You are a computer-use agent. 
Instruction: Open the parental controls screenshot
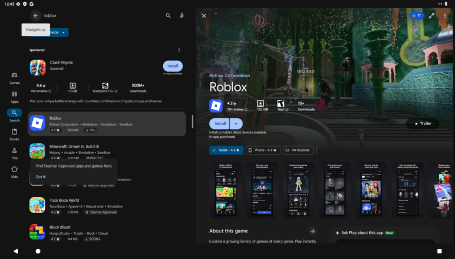click(408, 190)
